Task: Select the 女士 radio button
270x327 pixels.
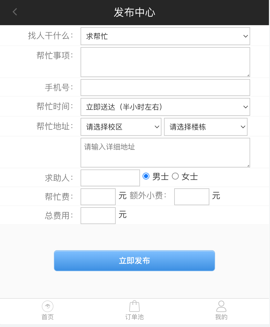Action: click(x=175, y=176)
